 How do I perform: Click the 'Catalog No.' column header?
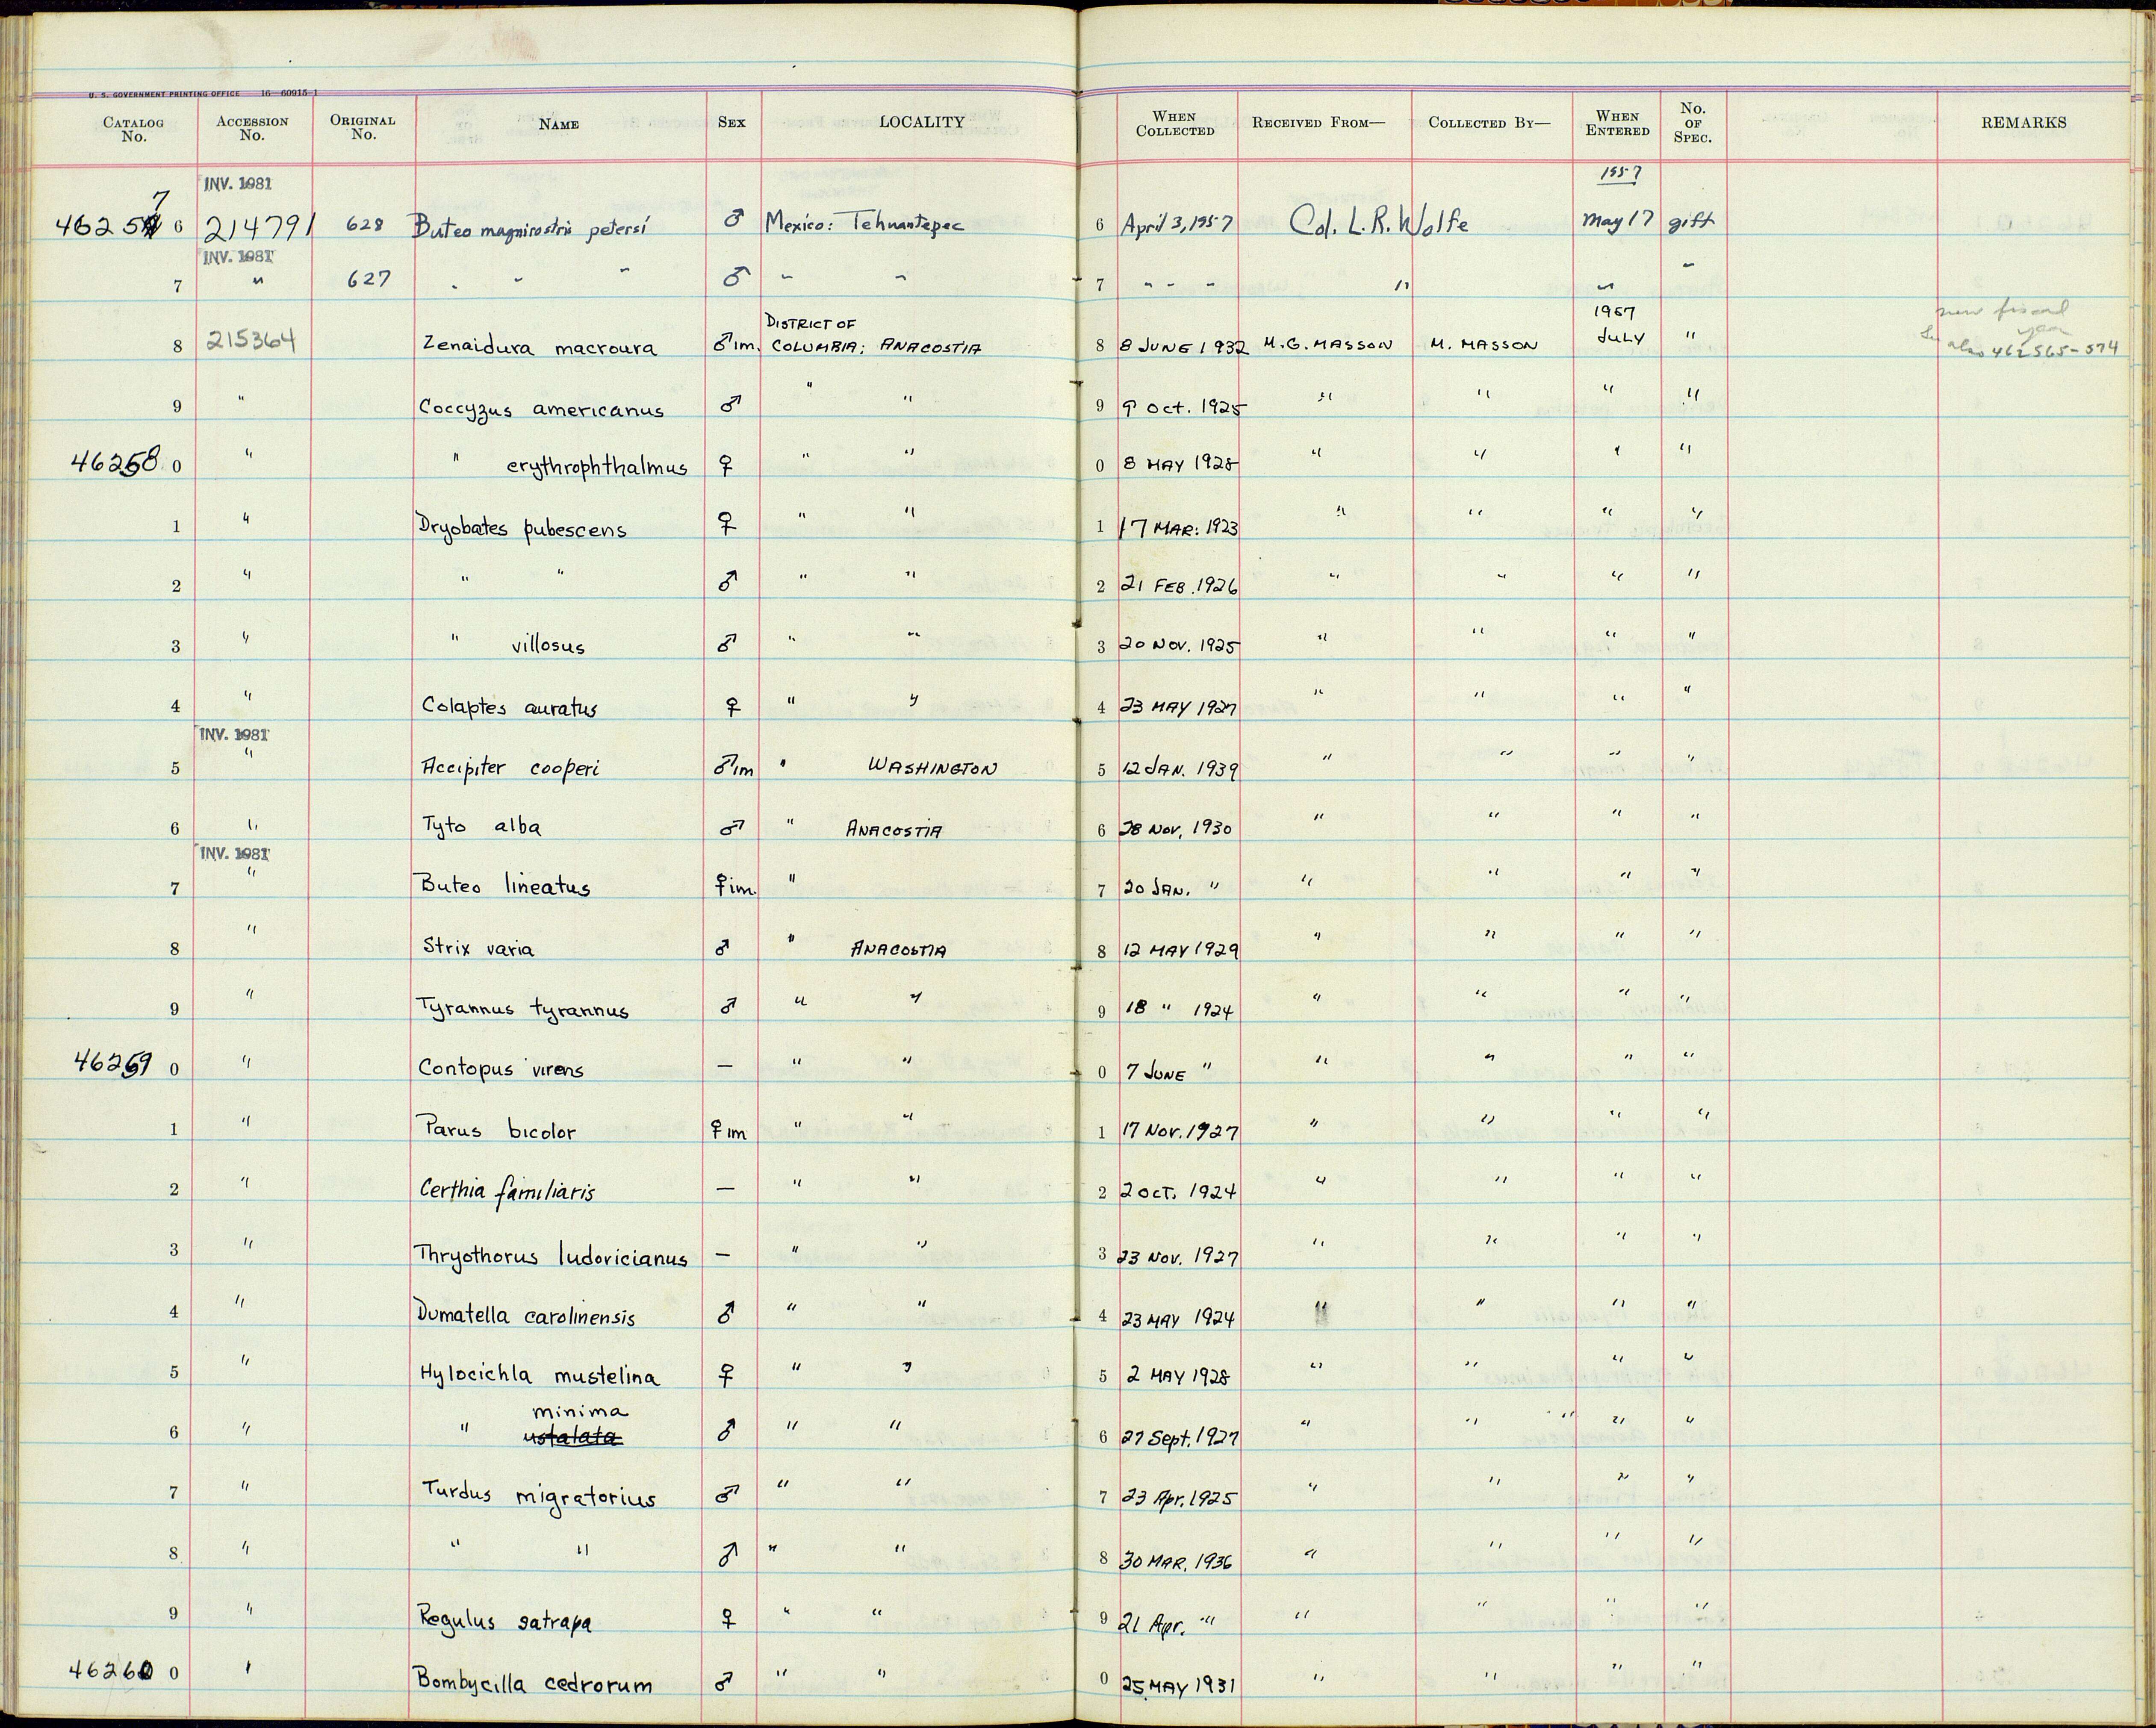coord(133,129)
